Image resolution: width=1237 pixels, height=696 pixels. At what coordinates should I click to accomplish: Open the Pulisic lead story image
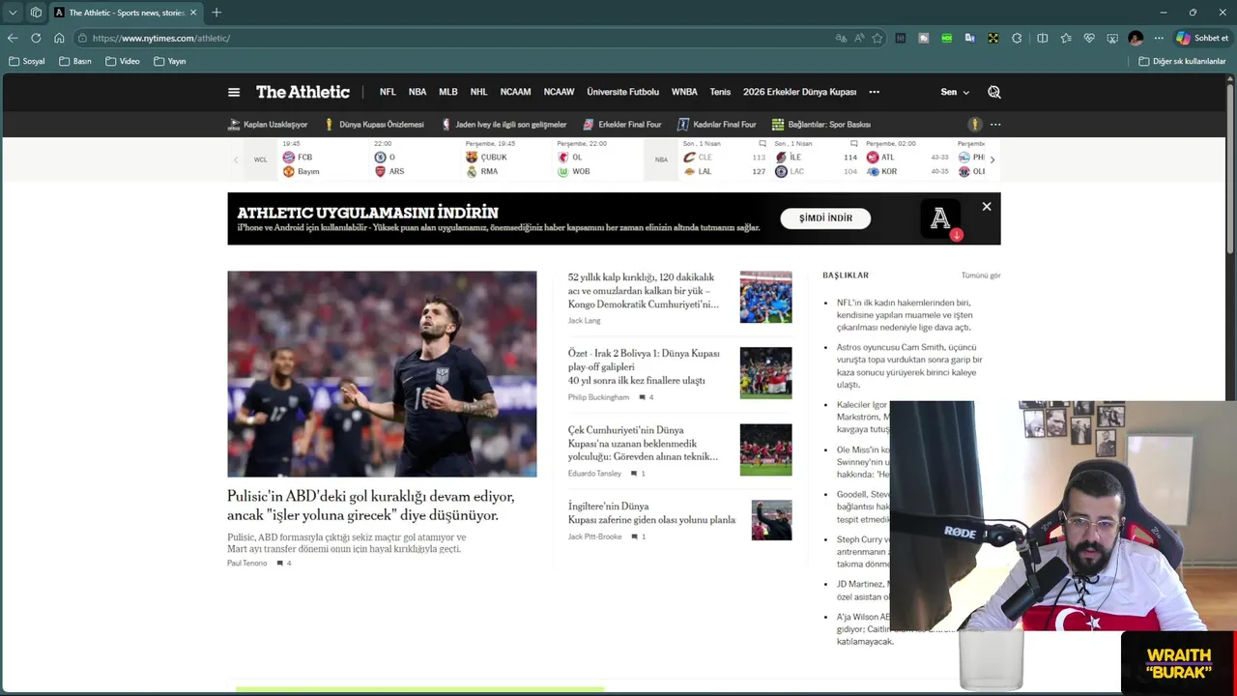[x=382, y=374]
